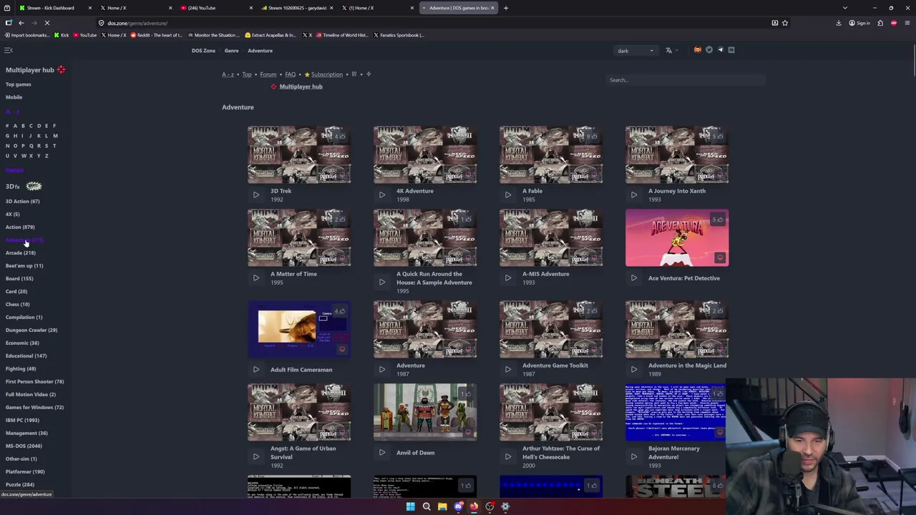Expand the language chevron dropdown

tap(676, 51)
